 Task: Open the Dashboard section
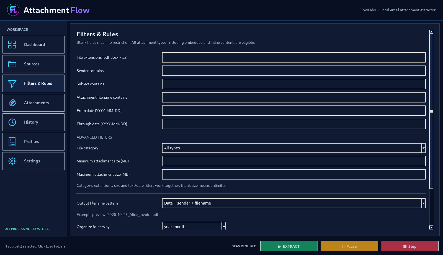tap(34, 45)
